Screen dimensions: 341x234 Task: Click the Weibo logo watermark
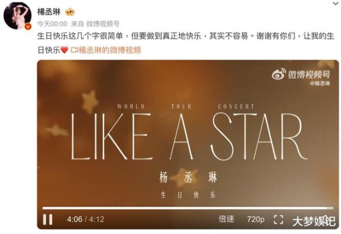click(279, 74)
